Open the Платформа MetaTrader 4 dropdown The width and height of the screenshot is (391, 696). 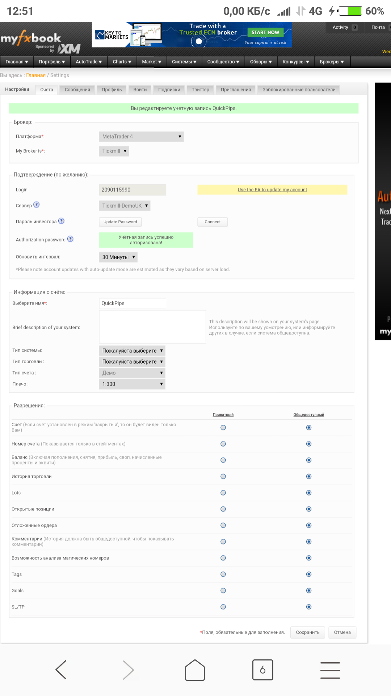141,137
